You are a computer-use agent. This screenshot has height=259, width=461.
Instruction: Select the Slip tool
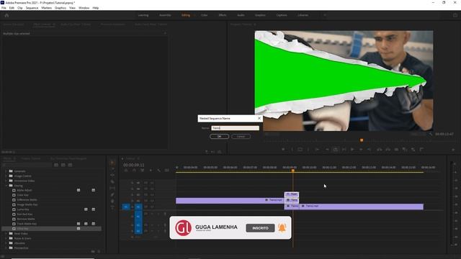point(112,188)
